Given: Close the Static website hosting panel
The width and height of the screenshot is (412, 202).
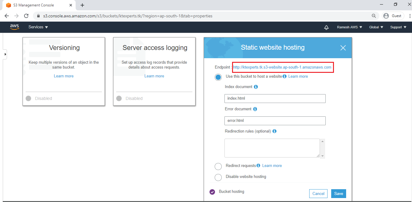Looking at the screenshot, I should click(x=343, y=48).
